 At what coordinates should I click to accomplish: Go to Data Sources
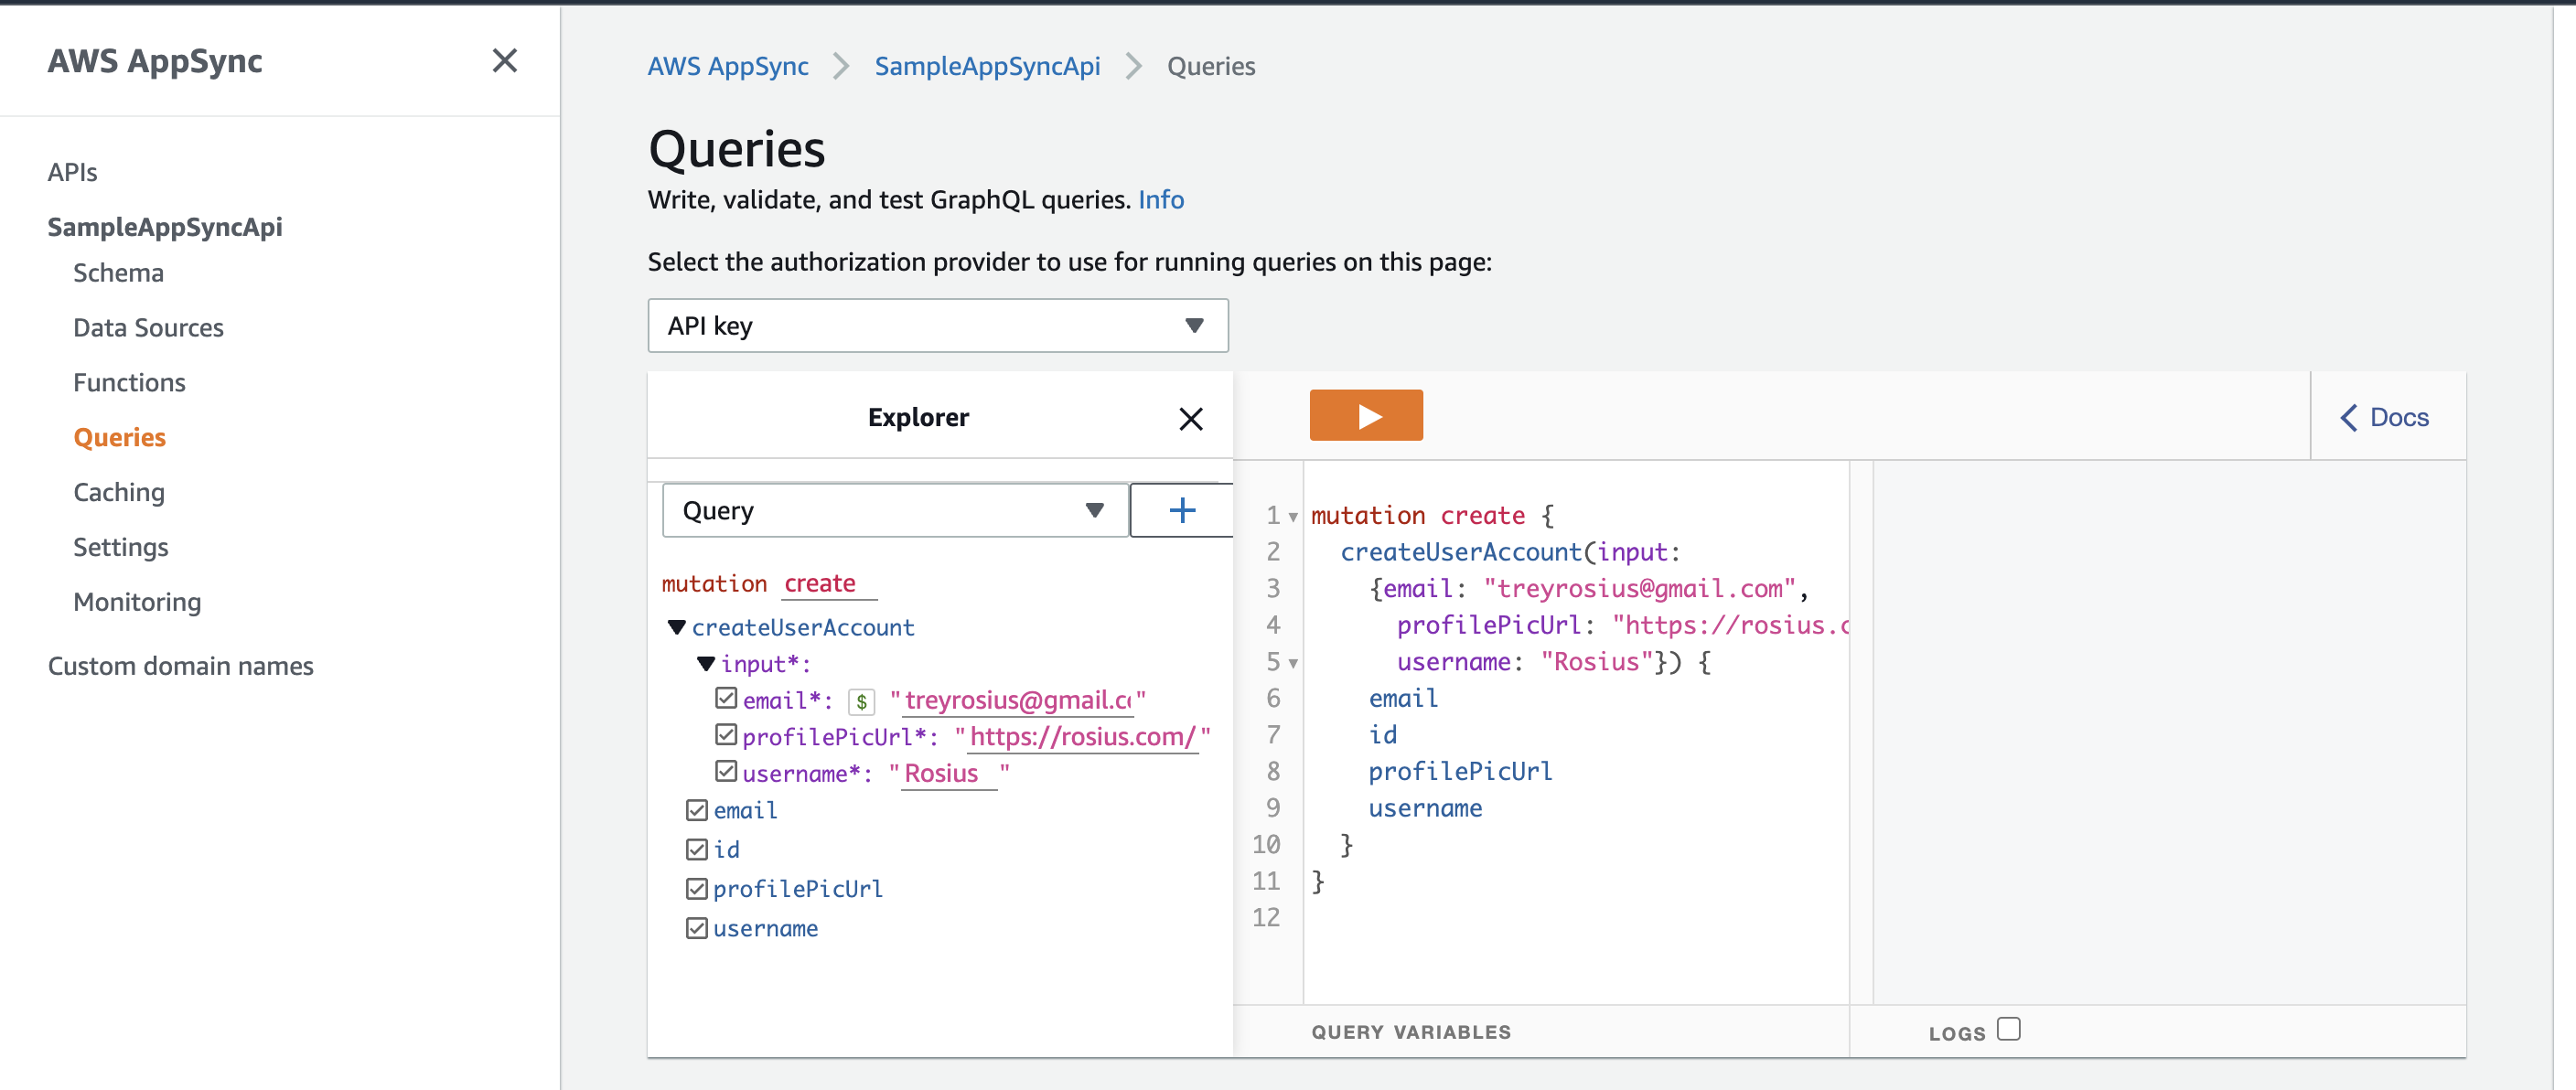point(148,327)
